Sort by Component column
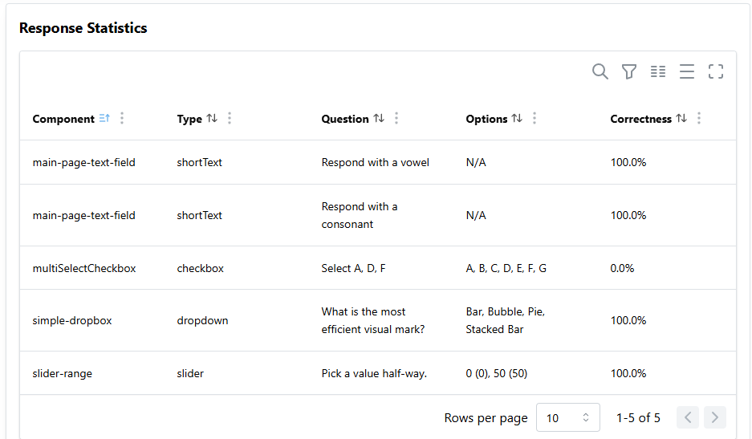This screenshot has height=439, width=752. click(x=104, y=118)
